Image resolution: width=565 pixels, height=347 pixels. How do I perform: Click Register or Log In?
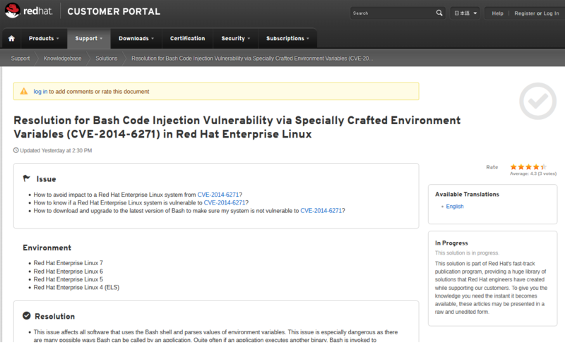pyautogui.click(x=537, y=13)
